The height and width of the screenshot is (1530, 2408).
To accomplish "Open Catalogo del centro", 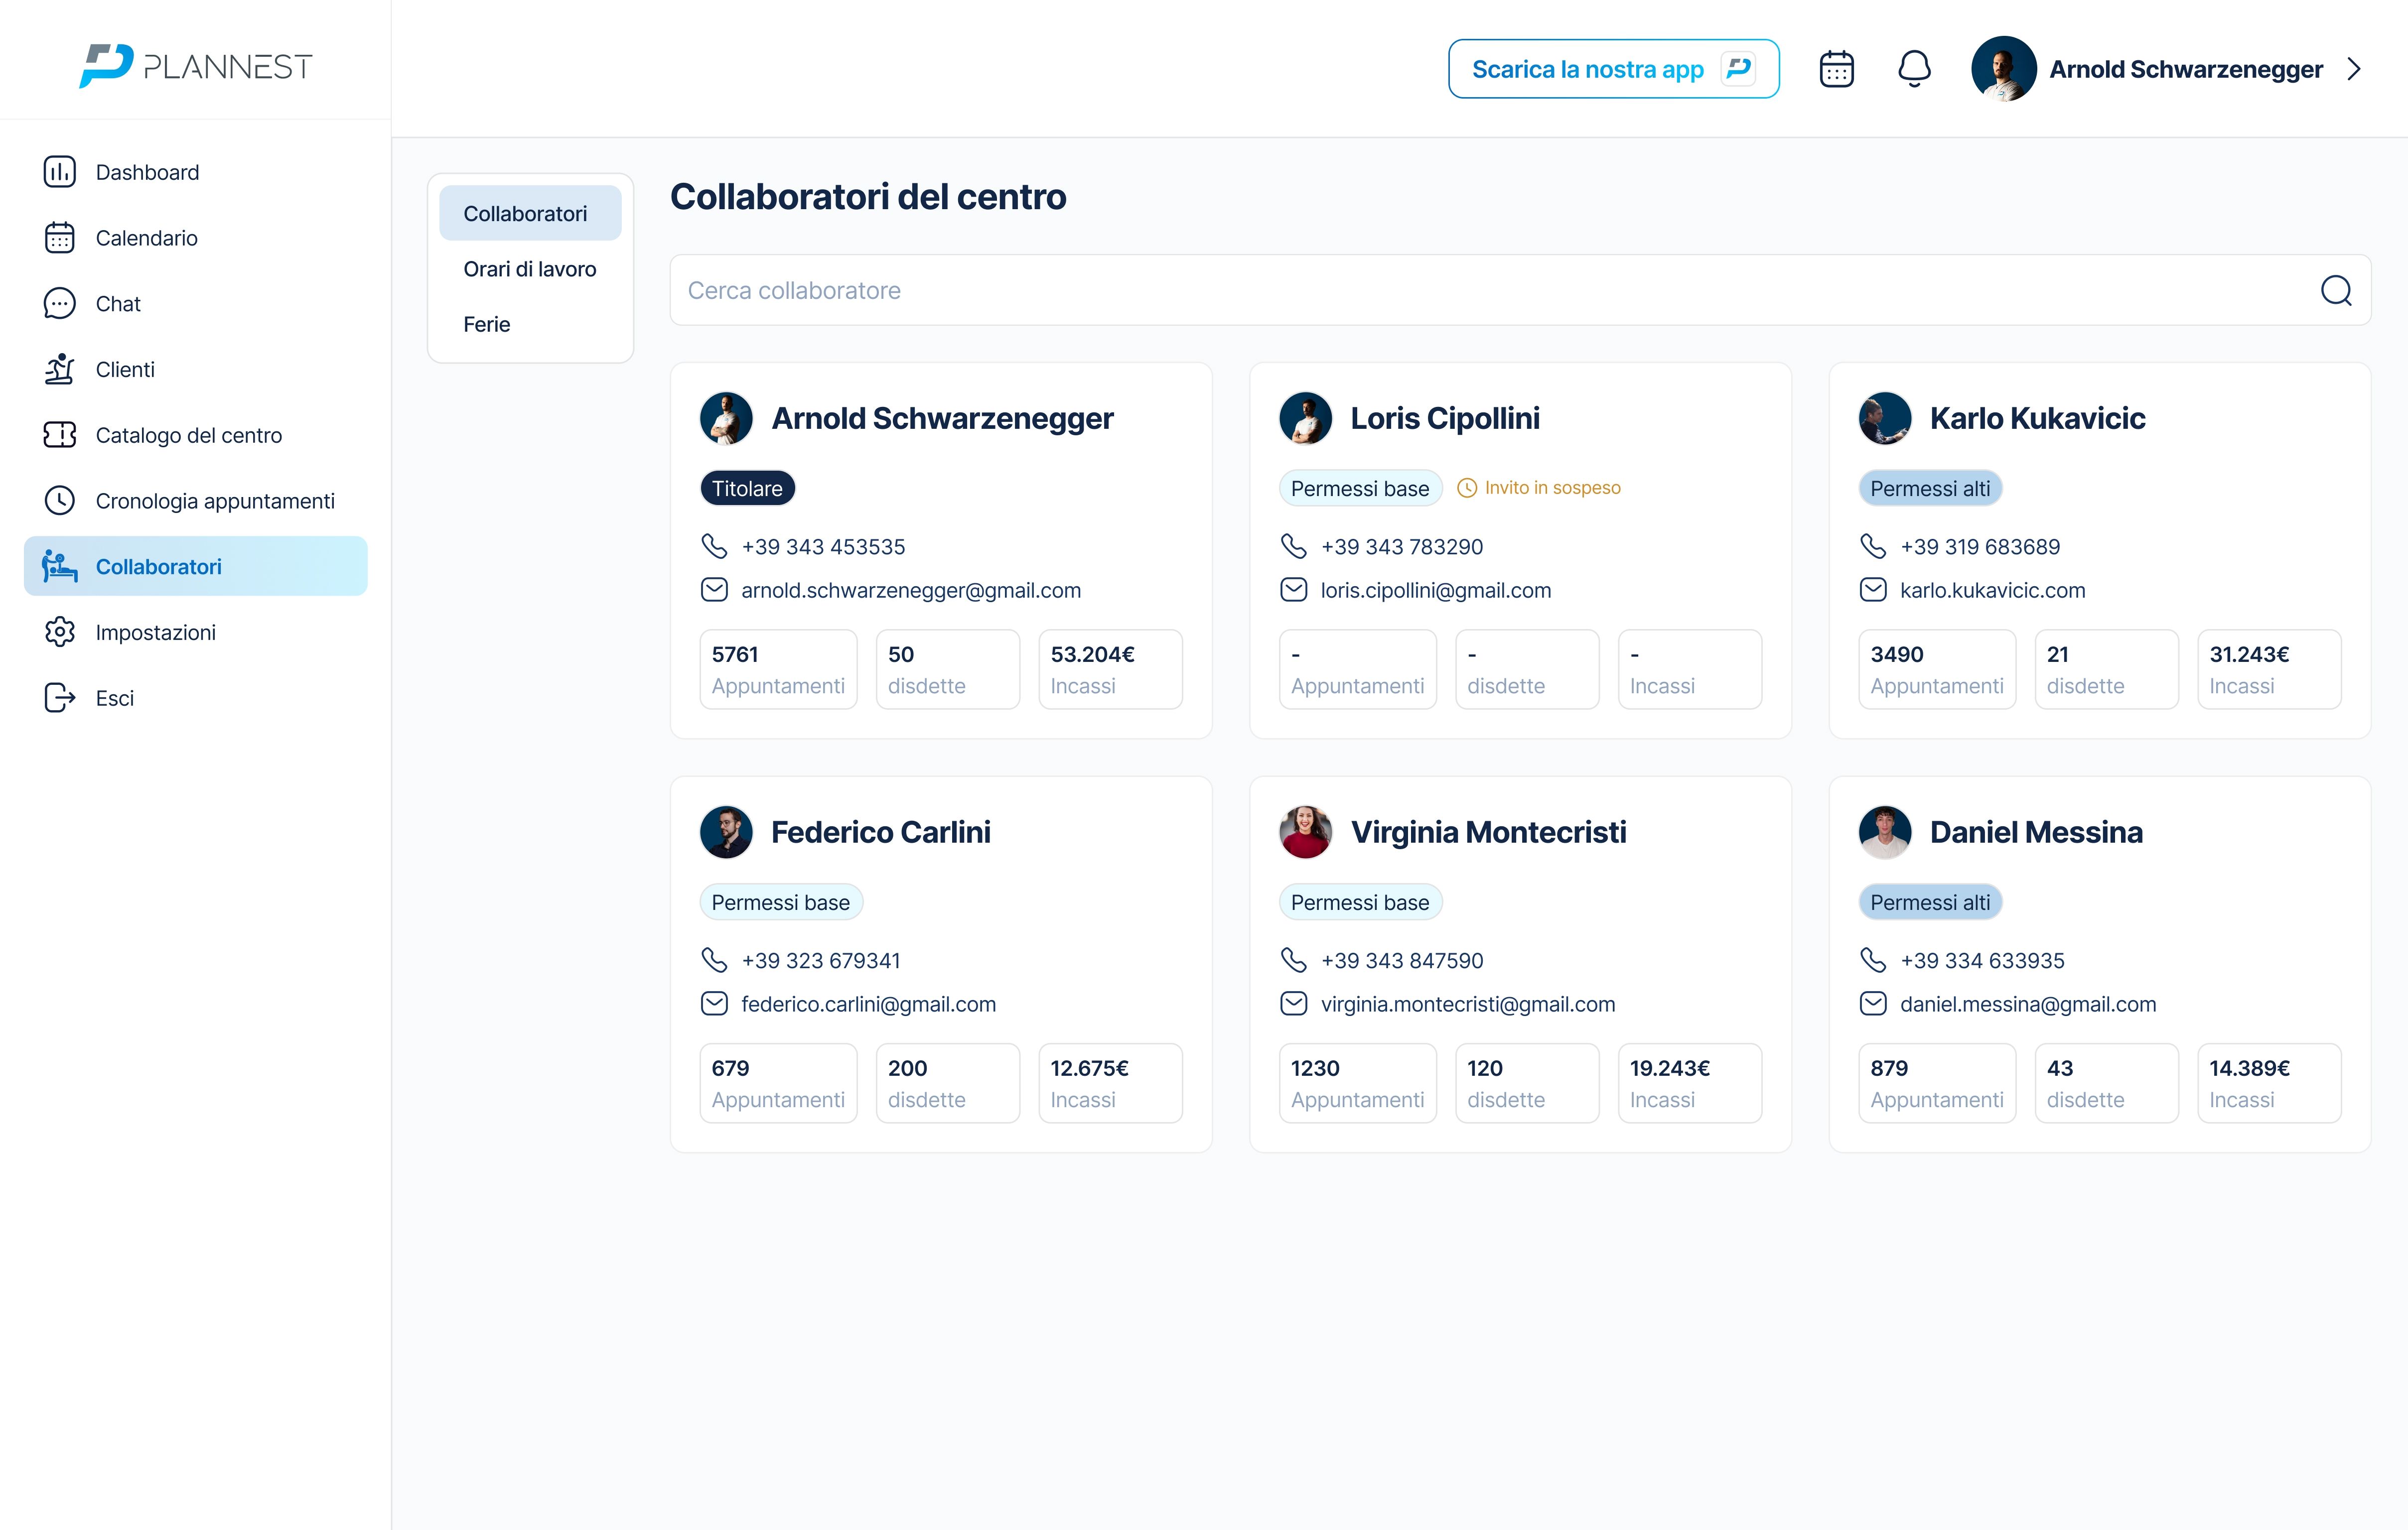I will coord(188,436).
